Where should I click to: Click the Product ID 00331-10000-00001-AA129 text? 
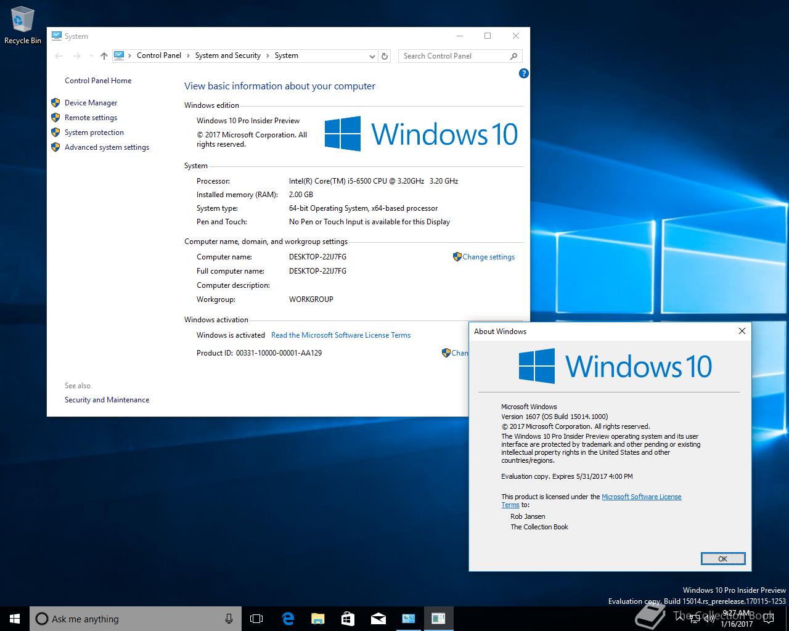pyautogui.click(x=259, y=353)
